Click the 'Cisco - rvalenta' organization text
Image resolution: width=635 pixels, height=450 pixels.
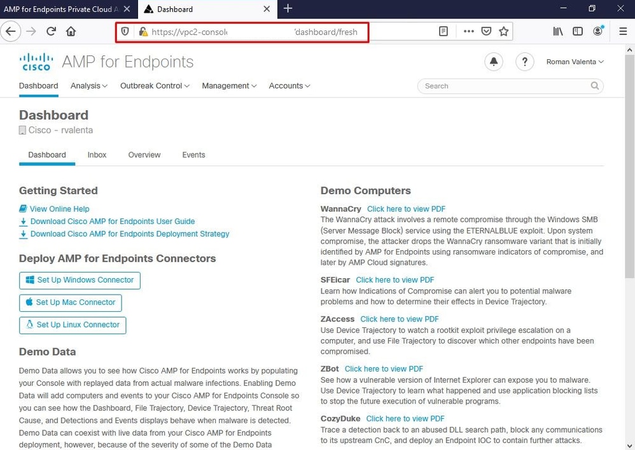[x=60, y=130]
